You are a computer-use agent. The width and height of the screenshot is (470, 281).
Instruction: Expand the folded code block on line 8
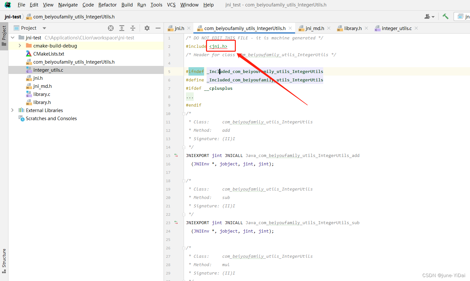tap(190, 97)
